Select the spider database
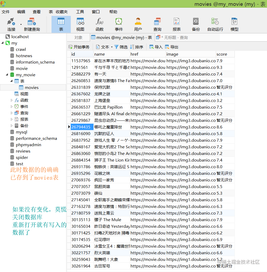 22,157
